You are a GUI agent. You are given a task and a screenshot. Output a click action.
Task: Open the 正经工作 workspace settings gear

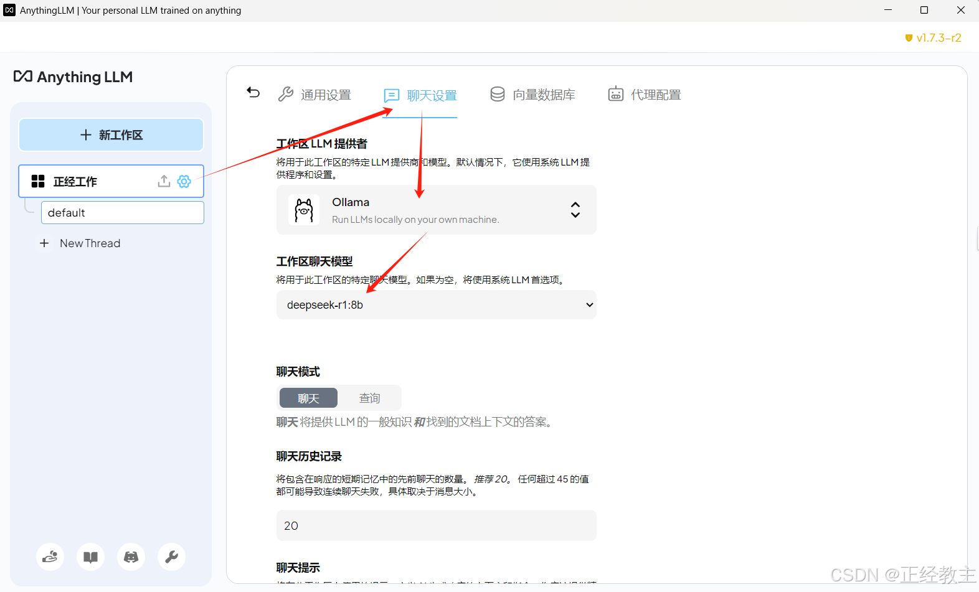point(184,181)
